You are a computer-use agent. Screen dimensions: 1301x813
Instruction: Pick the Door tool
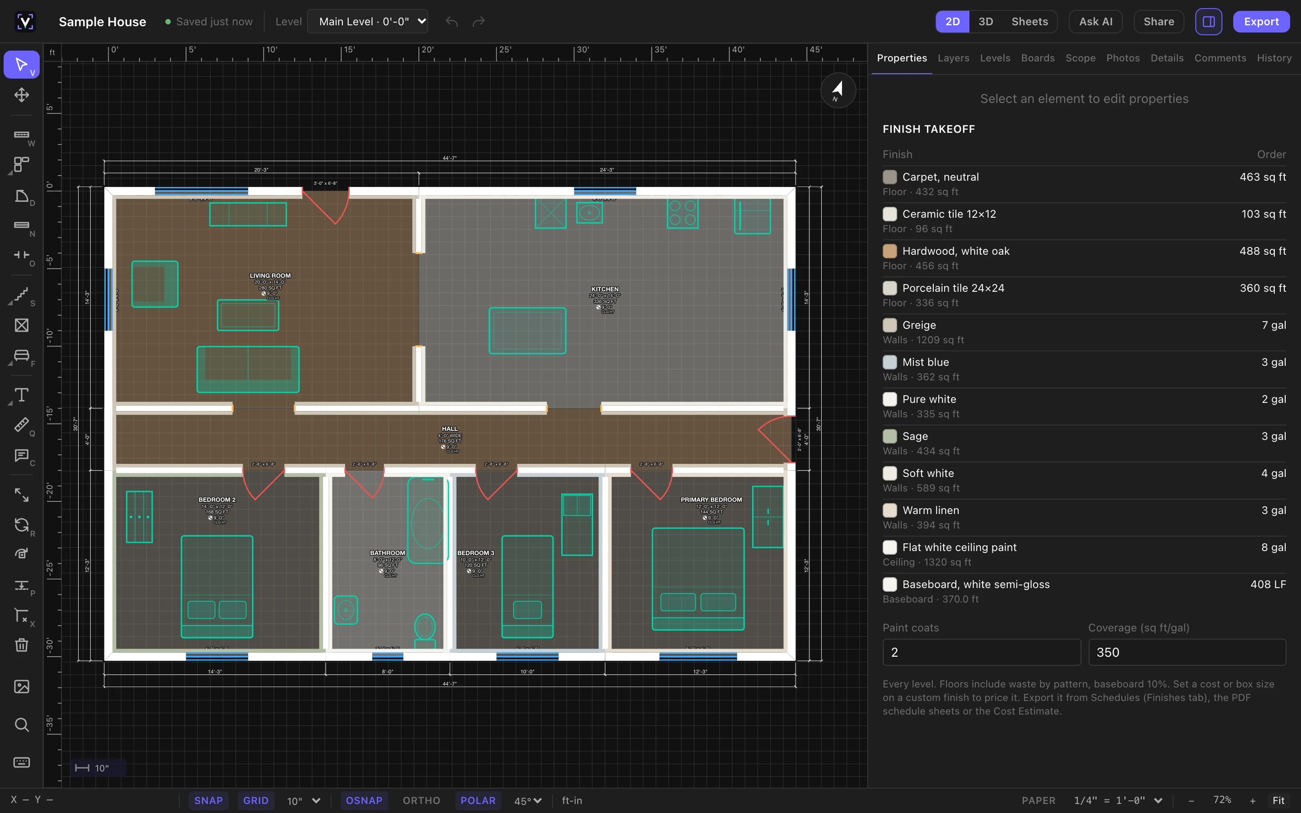point(22,196)
